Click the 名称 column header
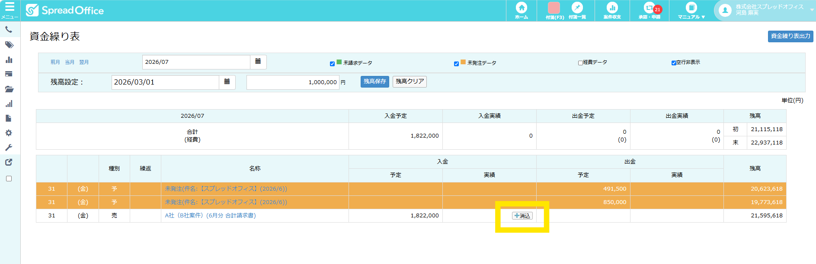 pyautogui.click(x=255, y=169)
